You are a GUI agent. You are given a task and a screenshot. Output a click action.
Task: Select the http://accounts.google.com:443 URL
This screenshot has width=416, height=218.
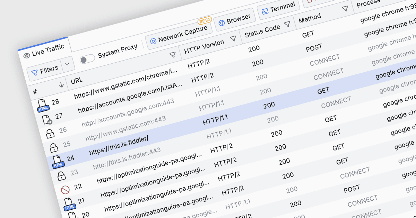128,112
